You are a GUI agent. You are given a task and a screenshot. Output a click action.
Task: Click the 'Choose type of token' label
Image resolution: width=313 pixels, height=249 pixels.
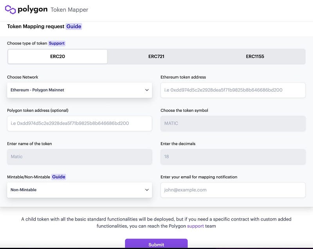click(x=27, y=43)
